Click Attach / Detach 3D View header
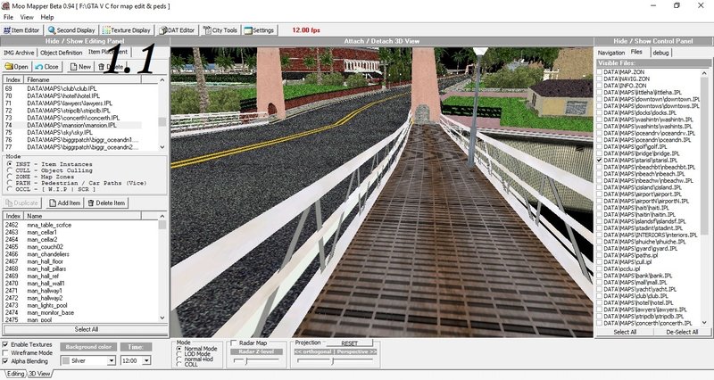Image resolution: width=714 pixels, height=380 pixels. 382,41
